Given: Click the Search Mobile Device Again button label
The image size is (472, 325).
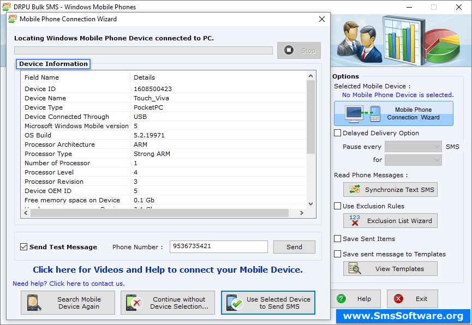Looking at the screenshot, I should tap(79, 303).
